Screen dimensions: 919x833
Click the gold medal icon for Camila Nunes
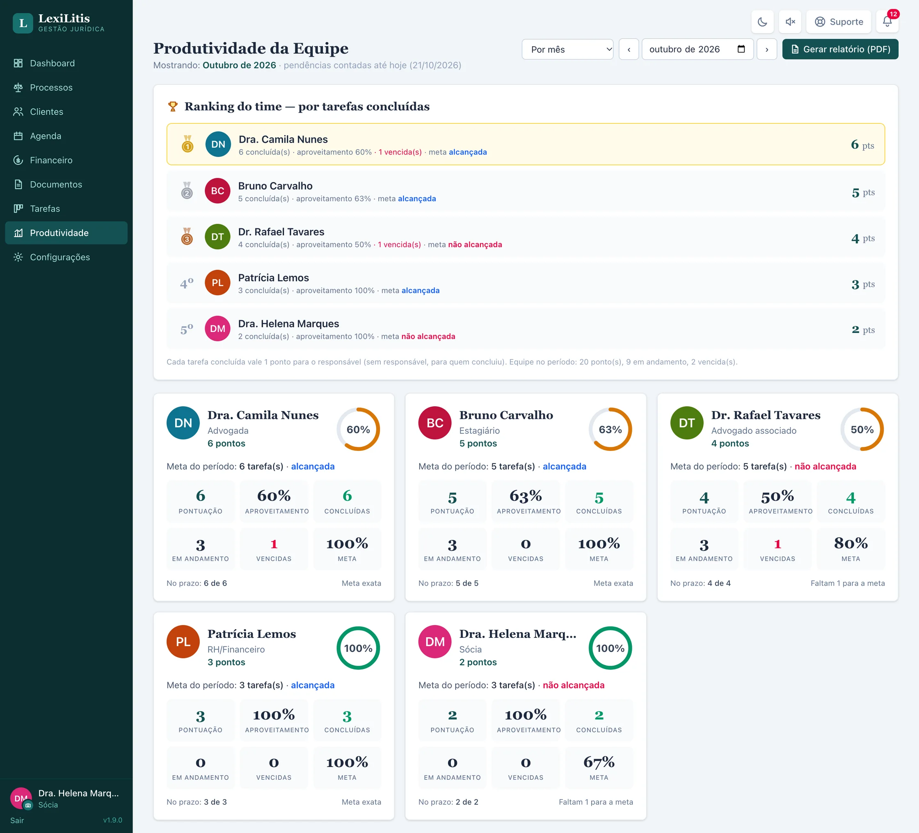click(187, 144)
